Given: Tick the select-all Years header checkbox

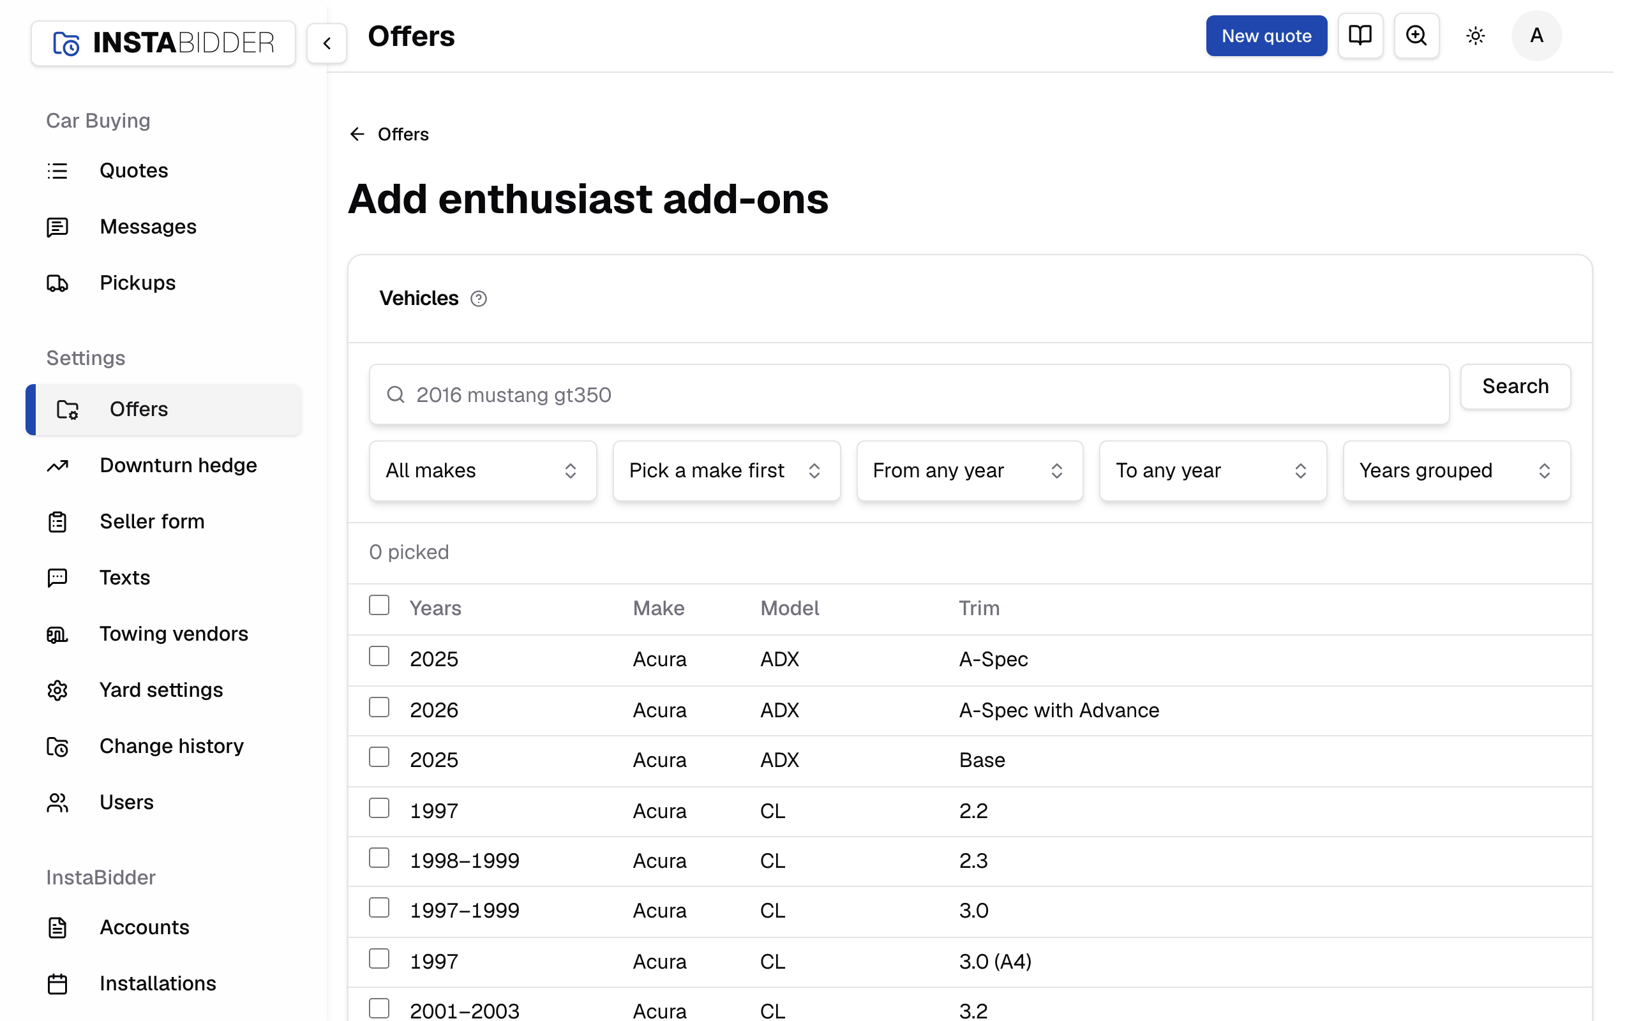Looking at the screenshot, I should (x=379, y=605).
